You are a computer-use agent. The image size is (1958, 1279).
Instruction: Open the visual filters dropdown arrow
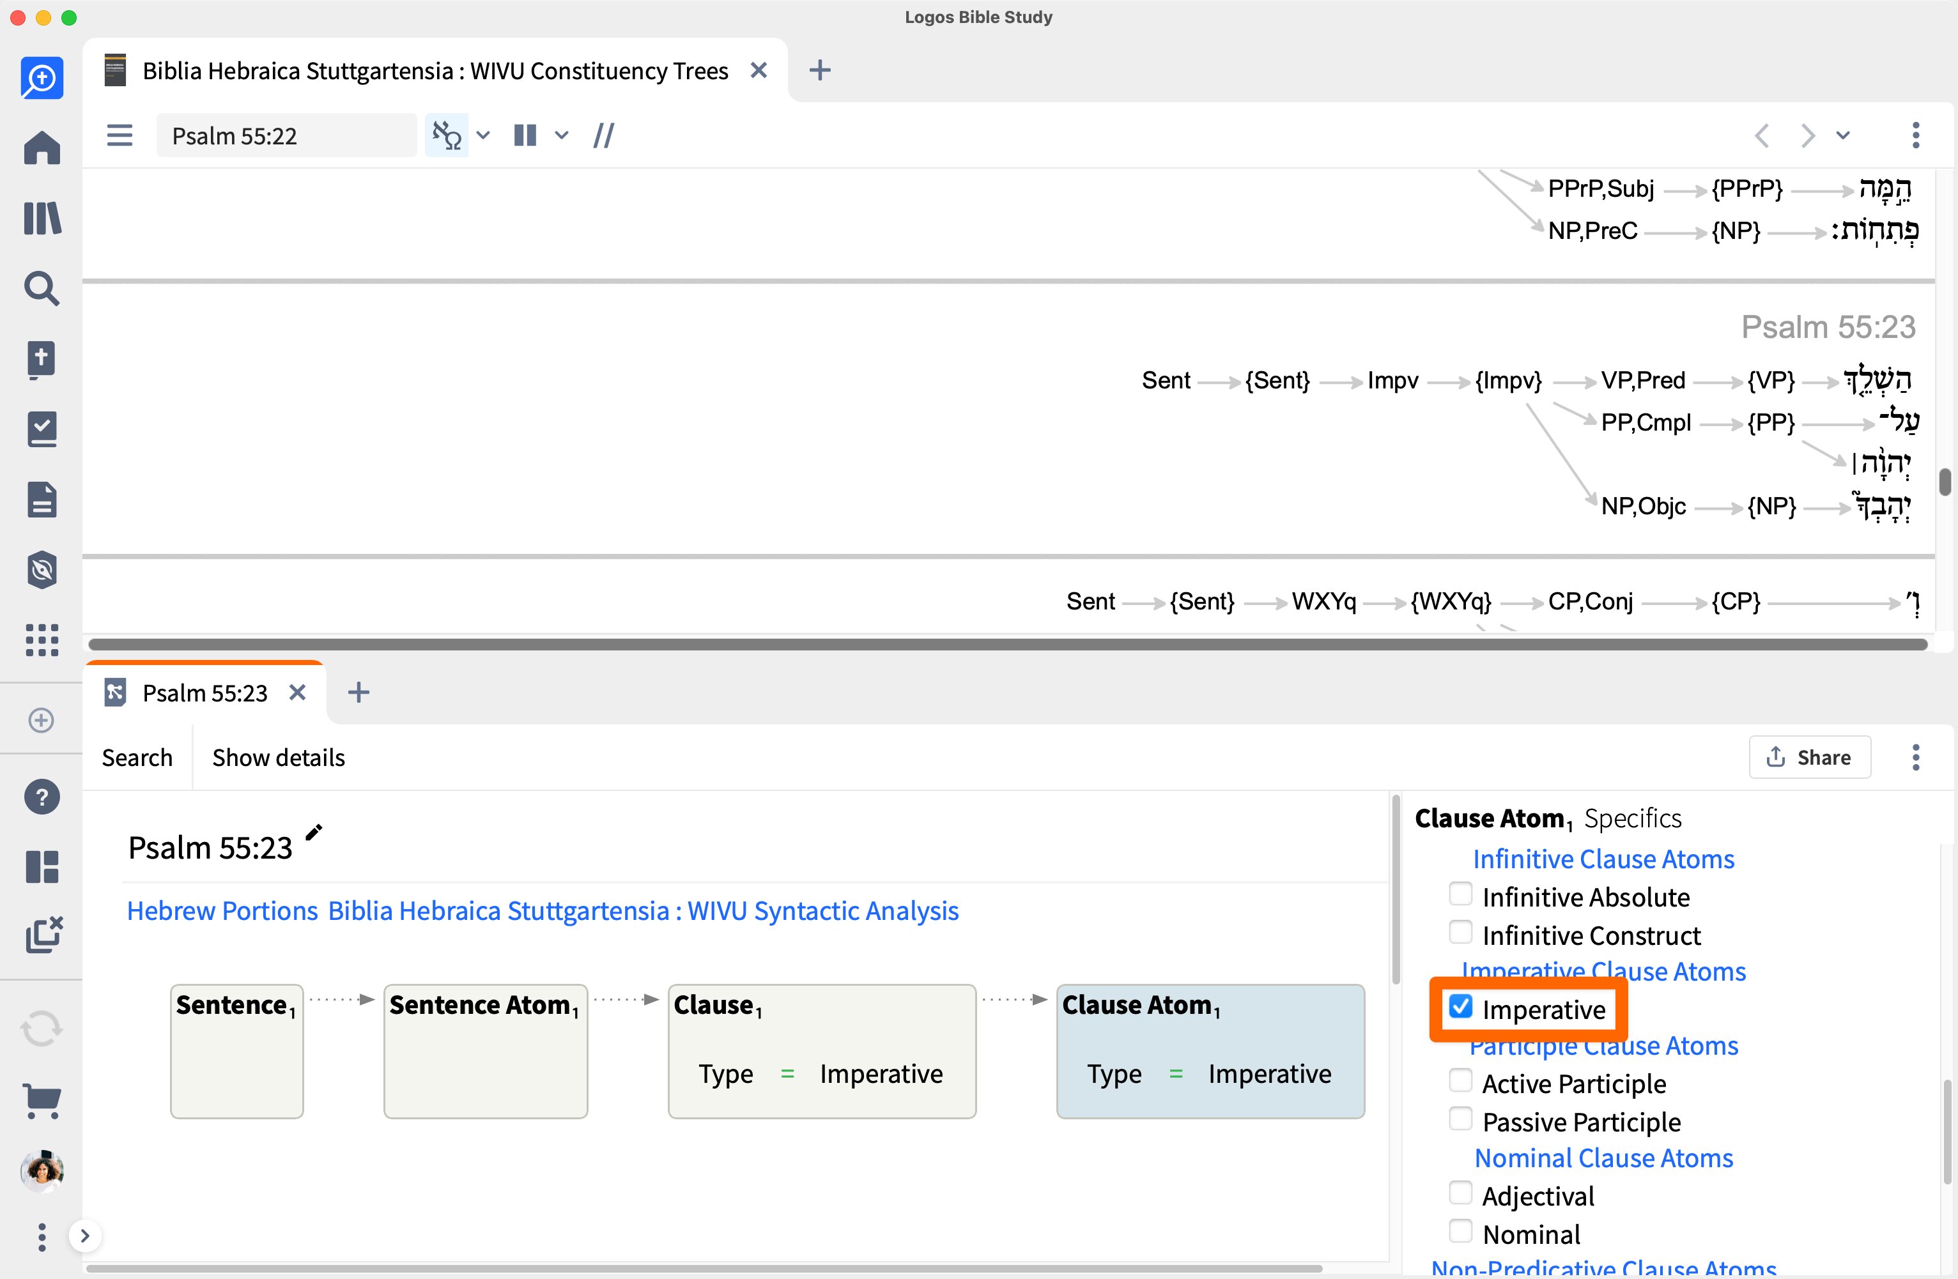(484, 135)
